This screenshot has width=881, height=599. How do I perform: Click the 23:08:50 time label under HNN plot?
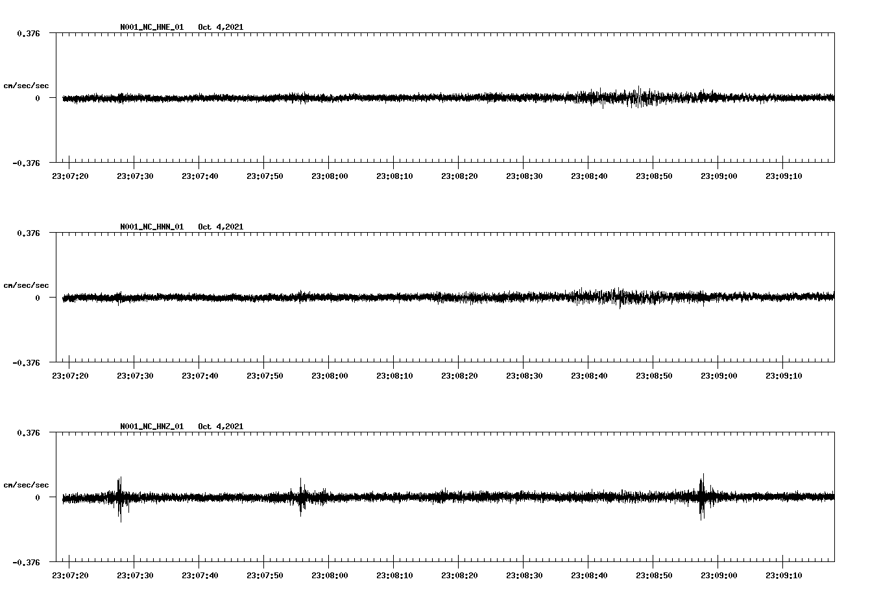point(654,376)
